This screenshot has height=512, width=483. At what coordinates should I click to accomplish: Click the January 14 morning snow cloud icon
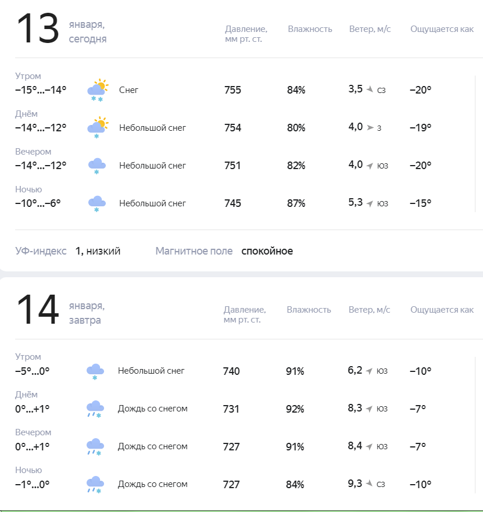pos(95,371)
